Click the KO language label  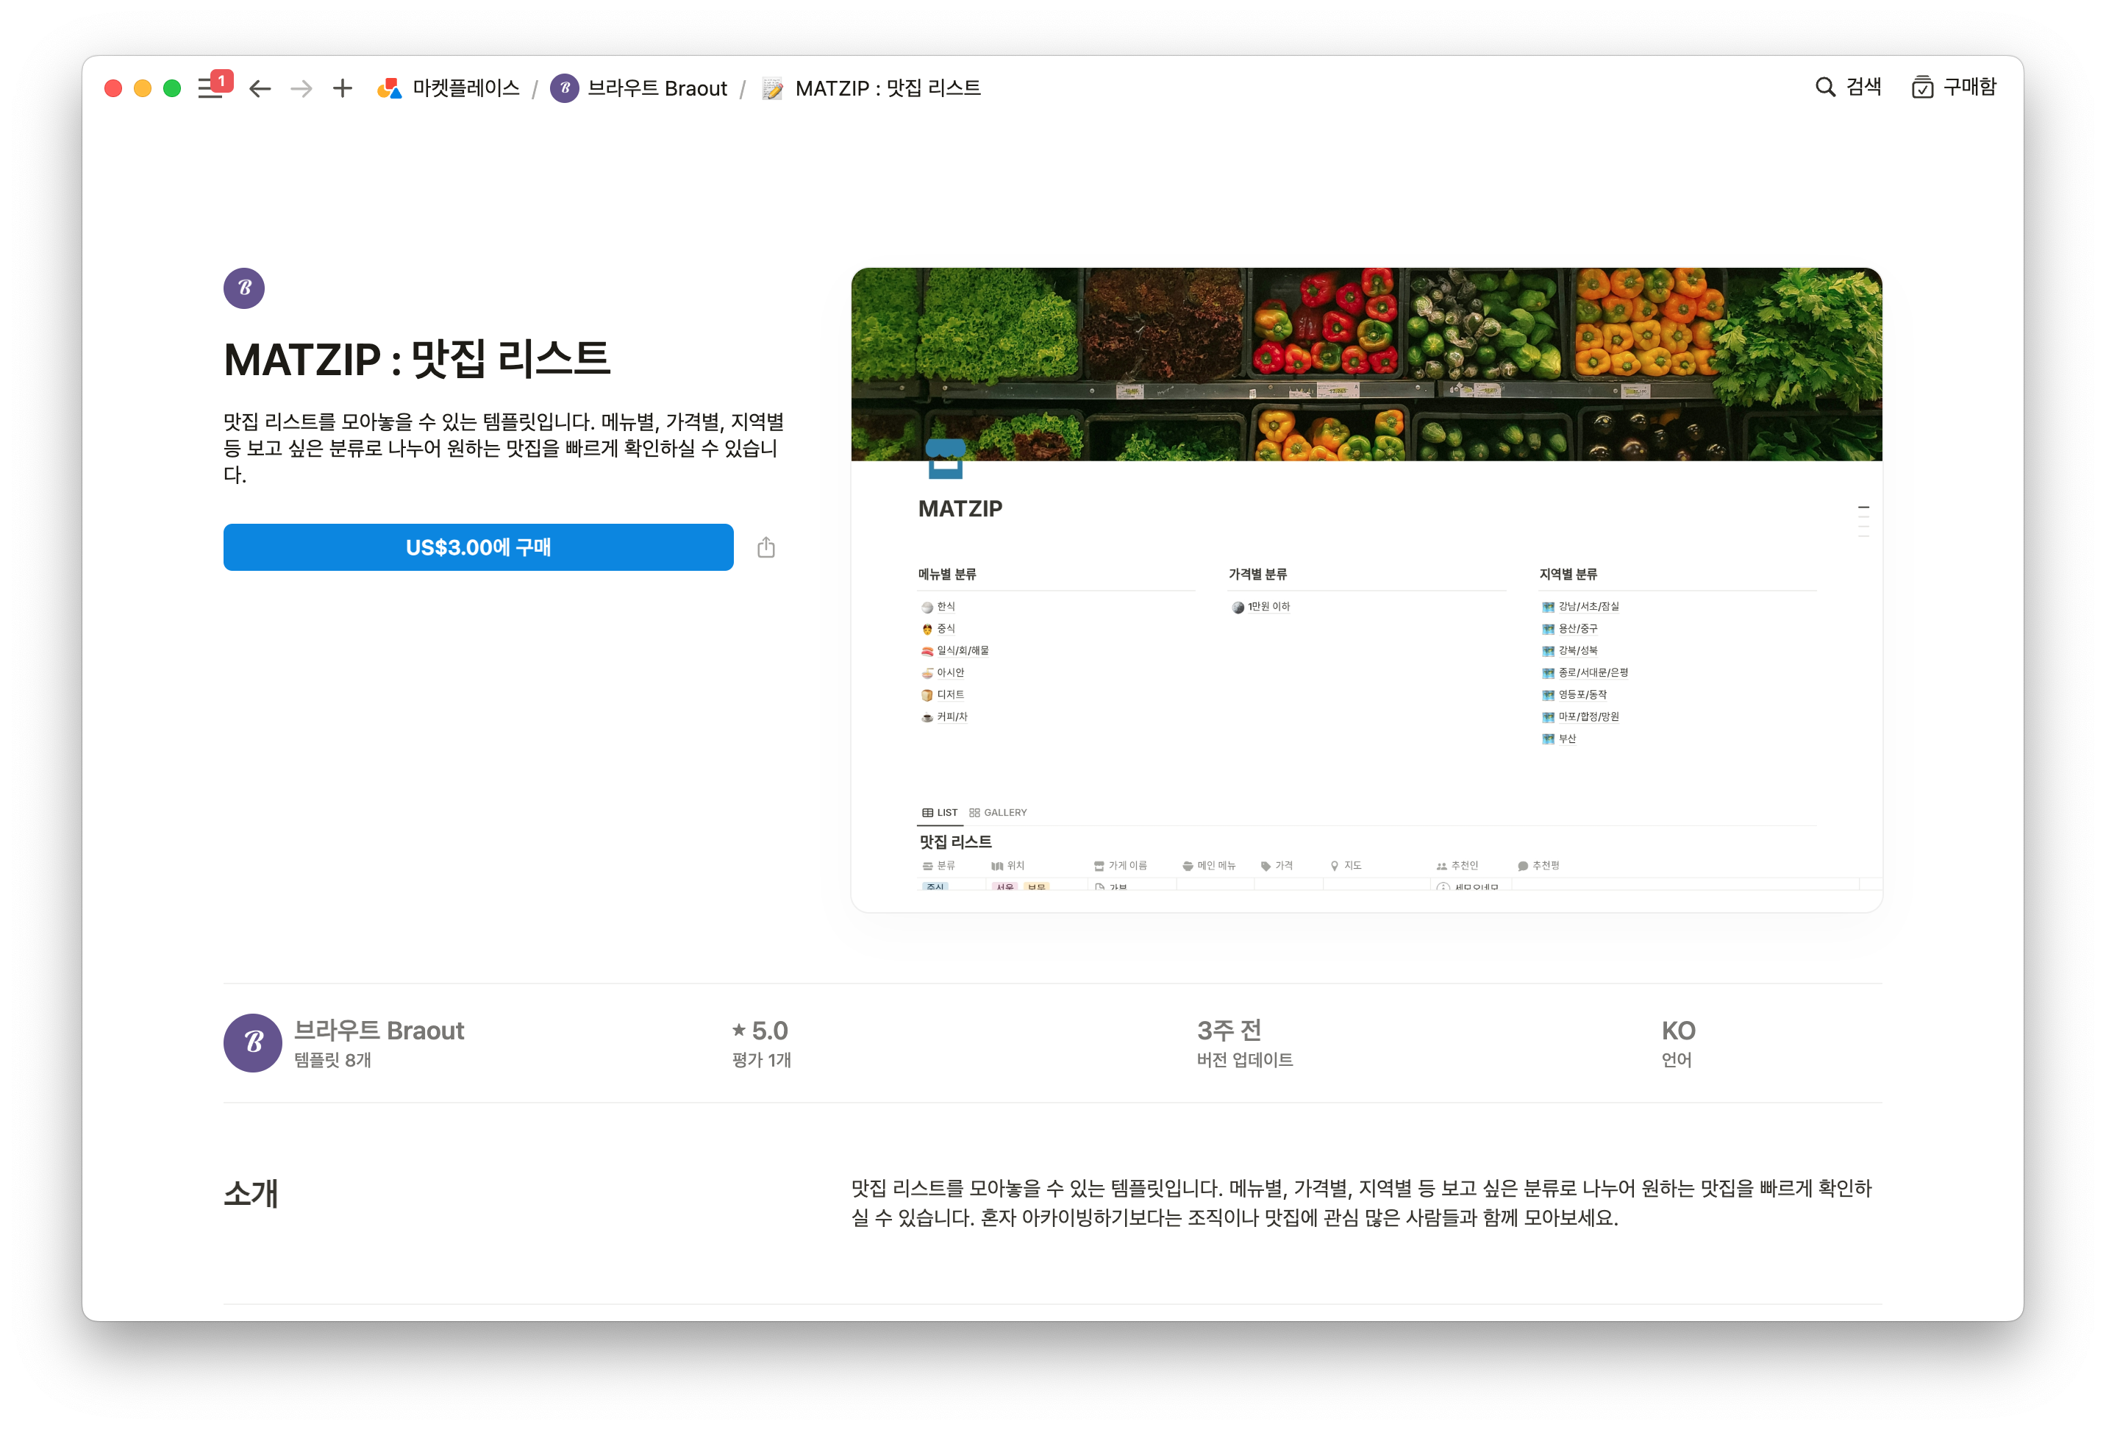[x=1678, y=1030]
